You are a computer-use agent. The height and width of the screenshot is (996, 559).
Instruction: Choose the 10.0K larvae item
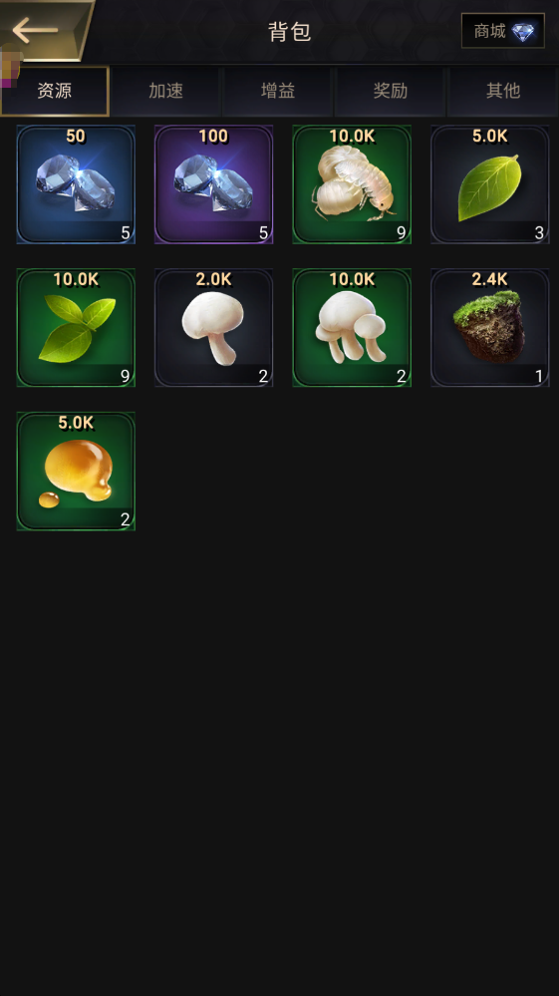pos(352,184)
